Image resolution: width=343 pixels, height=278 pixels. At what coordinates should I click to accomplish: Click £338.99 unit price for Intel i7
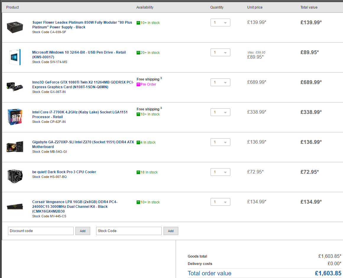click(x=257, y=112)
